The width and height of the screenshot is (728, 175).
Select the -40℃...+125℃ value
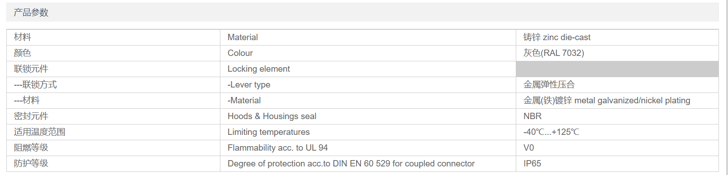(551, 132)
